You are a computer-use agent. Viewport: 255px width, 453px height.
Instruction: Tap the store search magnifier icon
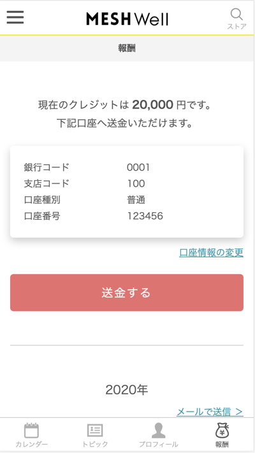tap(237, 14)
